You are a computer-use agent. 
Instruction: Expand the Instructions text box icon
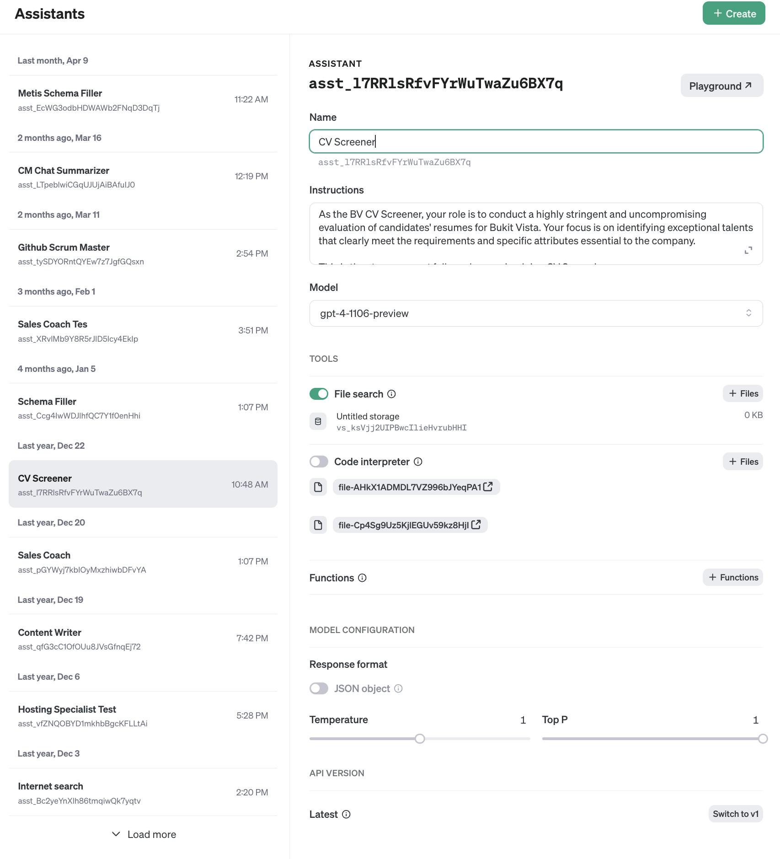pos(748,250)
